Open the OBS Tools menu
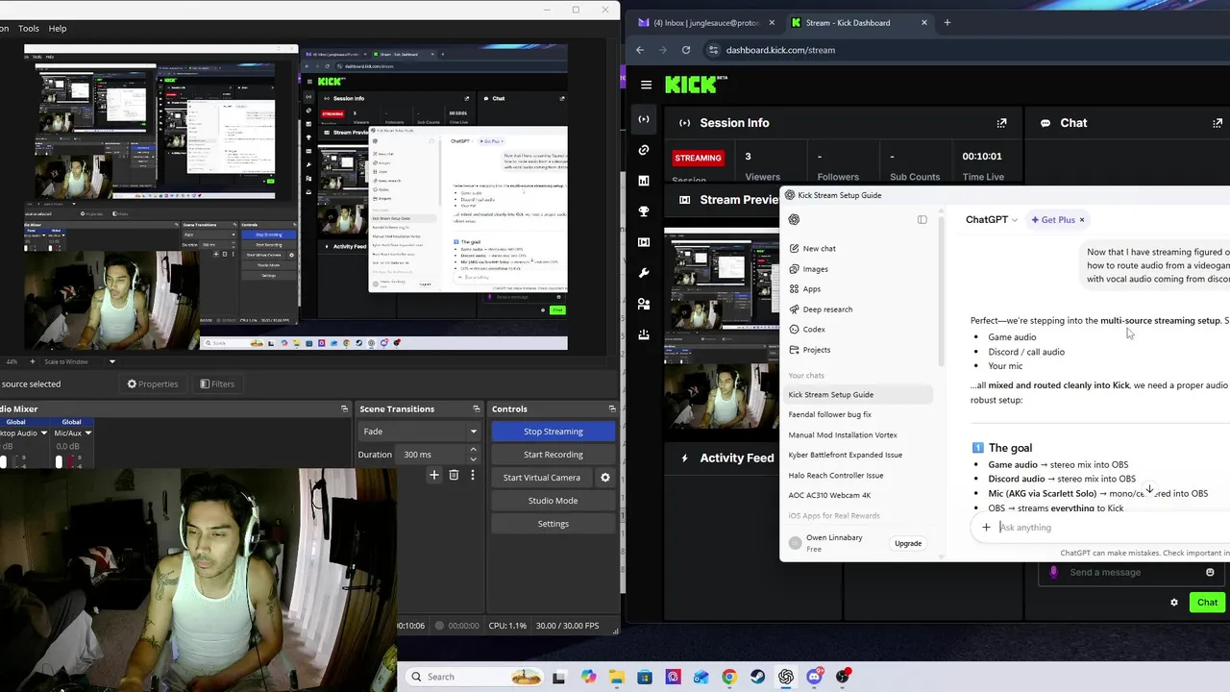The height and width of the screenshot is (692, 1230). coord(29,29)
